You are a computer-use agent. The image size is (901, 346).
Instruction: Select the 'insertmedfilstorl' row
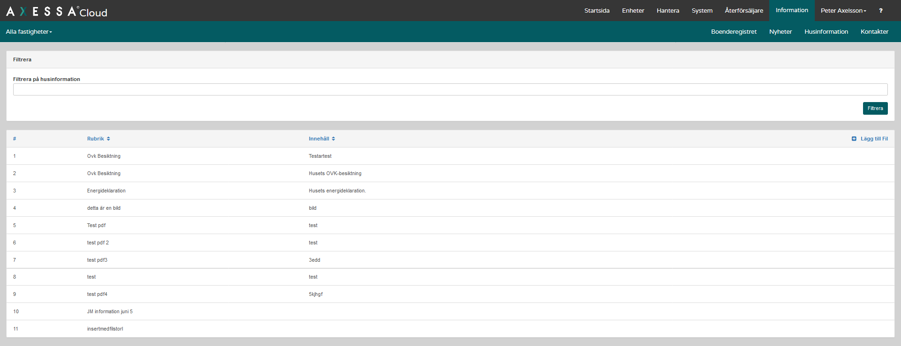450,329
